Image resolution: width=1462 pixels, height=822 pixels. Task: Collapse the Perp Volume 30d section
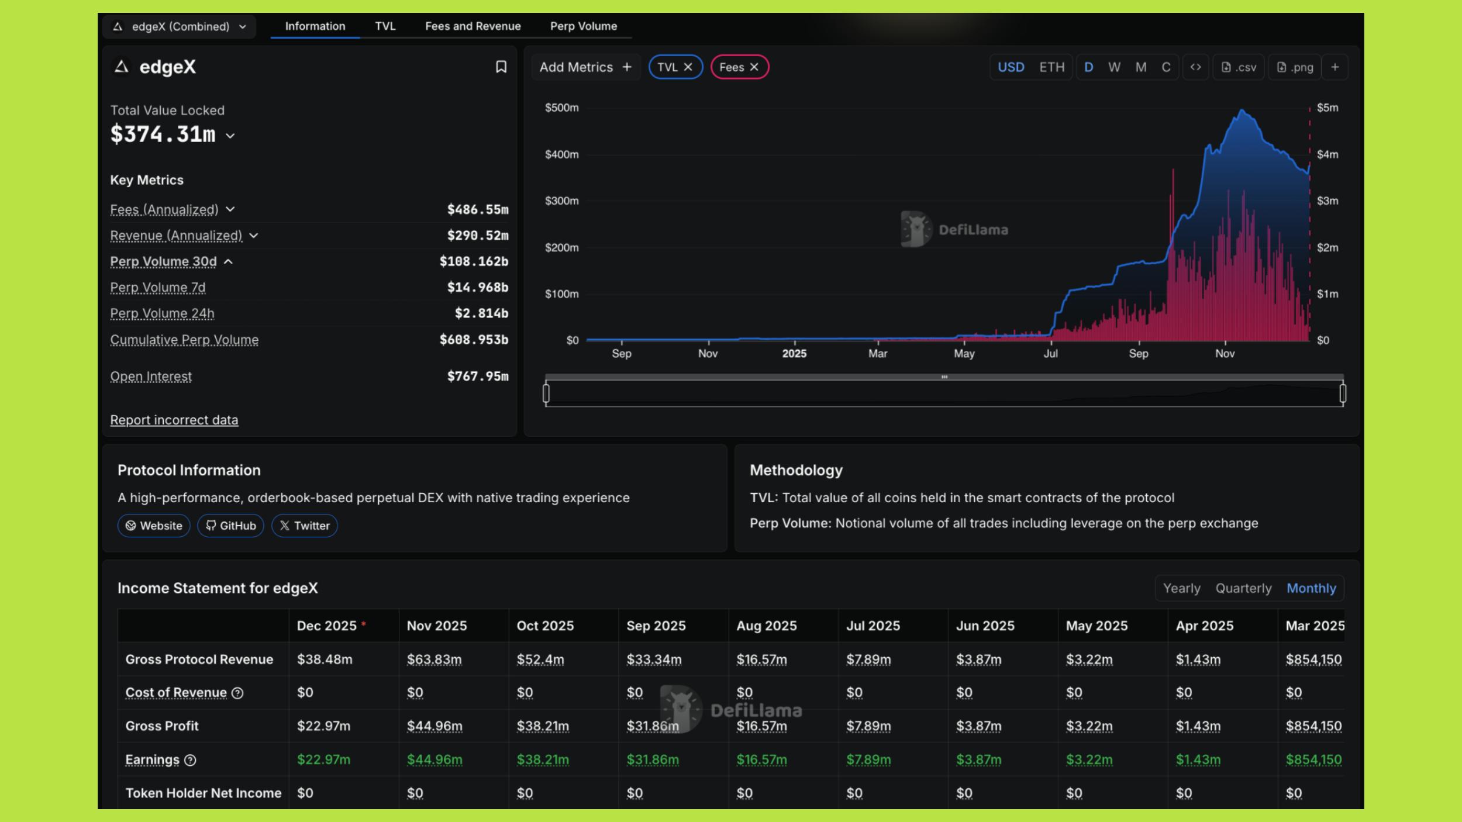[x=229, y=262]
